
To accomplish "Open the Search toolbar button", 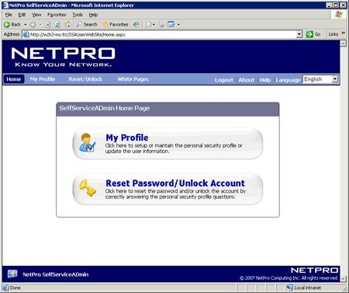I will point(87,25).
